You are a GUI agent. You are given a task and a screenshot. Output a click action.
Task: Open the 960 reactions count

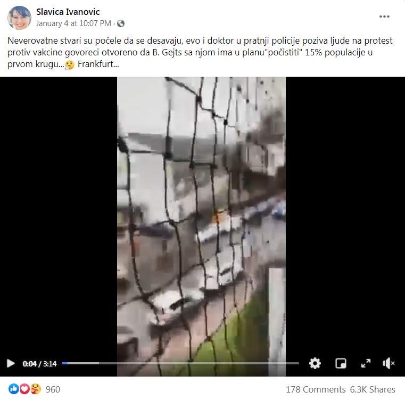point(53,389)
